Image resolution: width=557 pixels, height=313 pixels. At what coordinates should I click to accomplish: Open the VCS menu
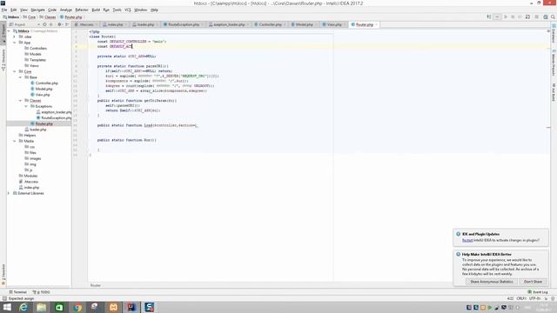click(128, 10)
